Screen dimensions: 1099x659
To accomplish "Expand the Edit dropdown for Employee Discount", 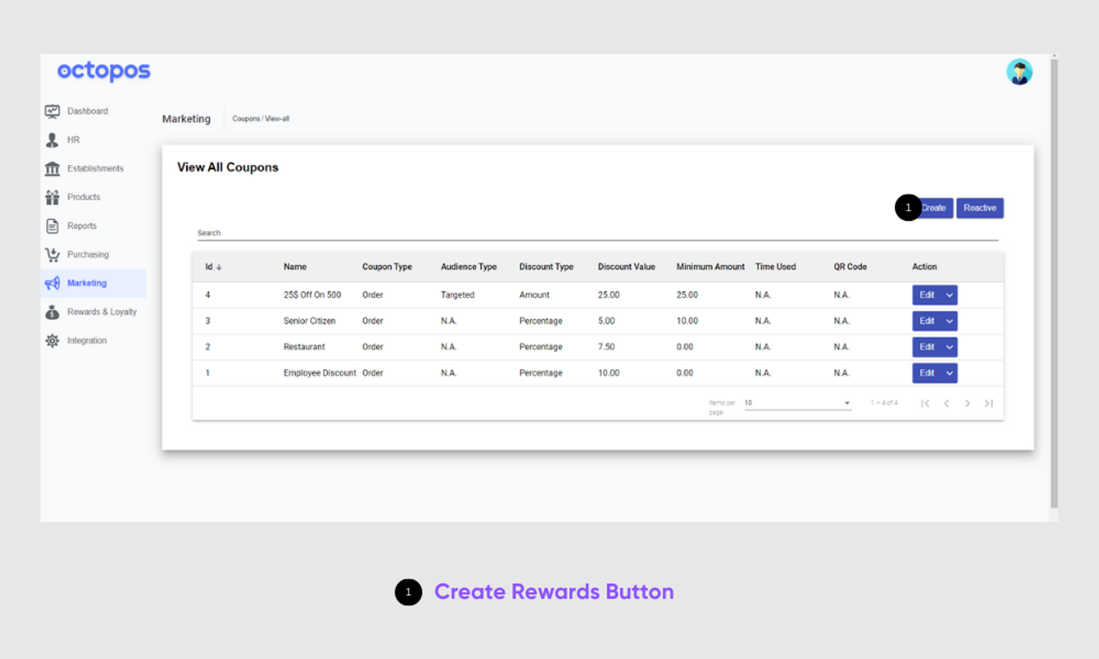I will coord(948,373).
